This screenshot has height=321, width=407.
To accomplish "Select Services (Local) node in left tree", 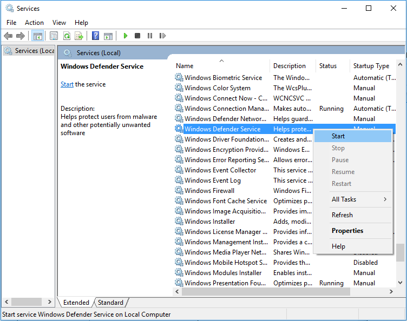I will coord(29,51).
